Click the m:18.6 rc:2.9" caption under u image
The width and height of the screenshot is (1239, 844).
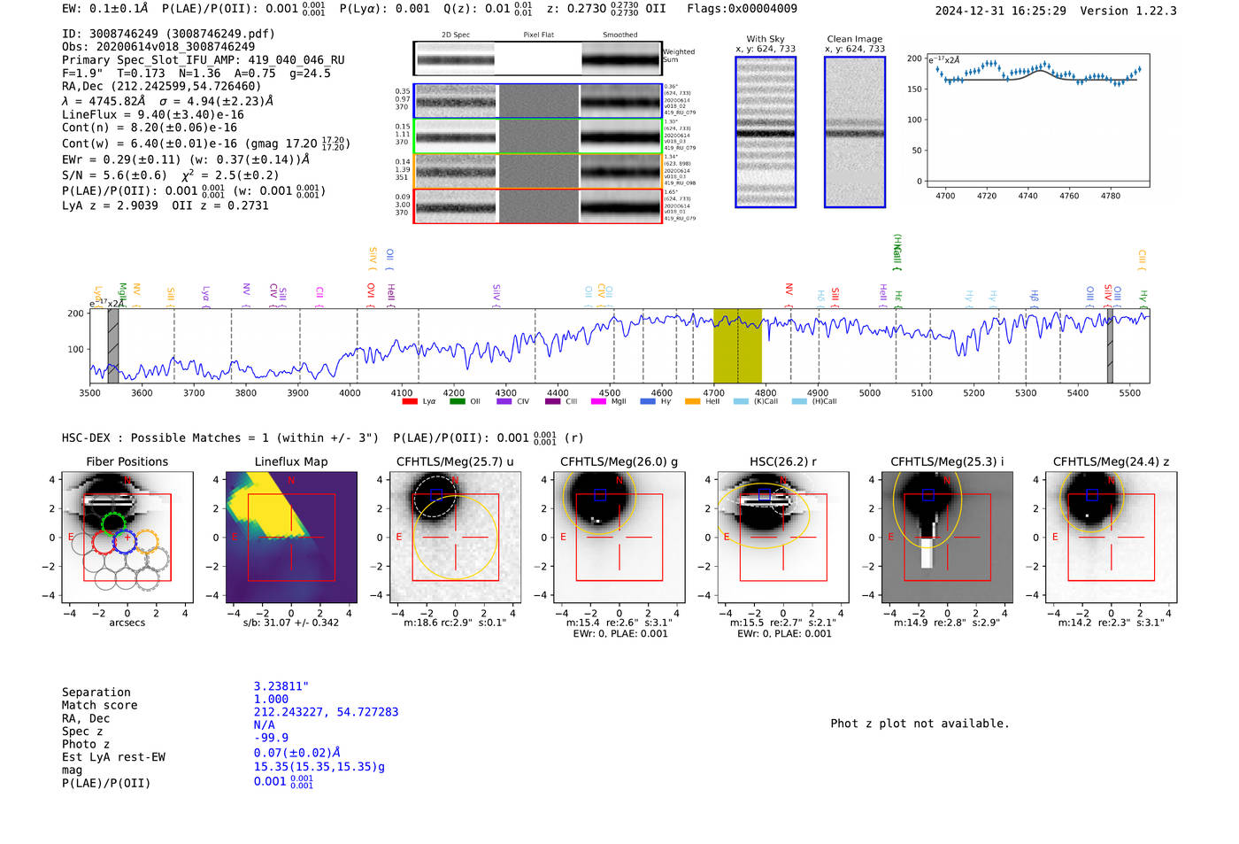[455, 623]
